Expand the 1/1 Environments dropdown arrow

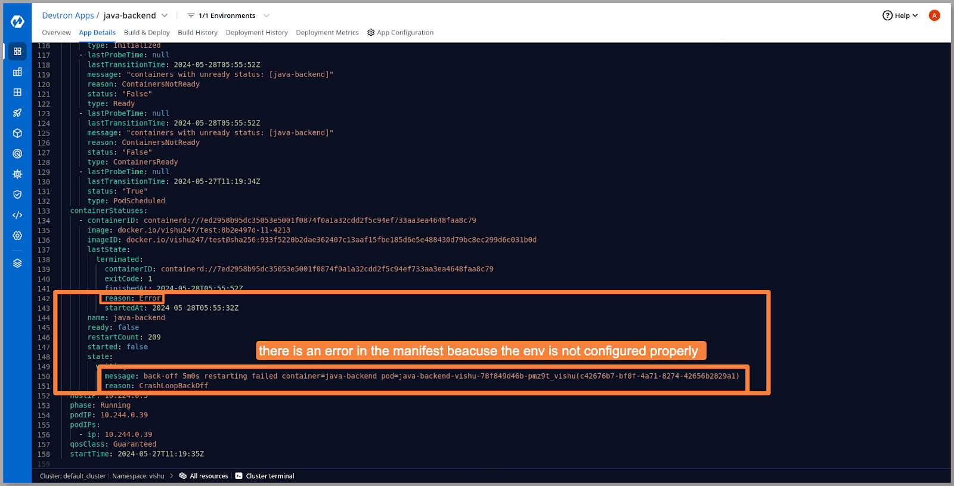point(267,16)
